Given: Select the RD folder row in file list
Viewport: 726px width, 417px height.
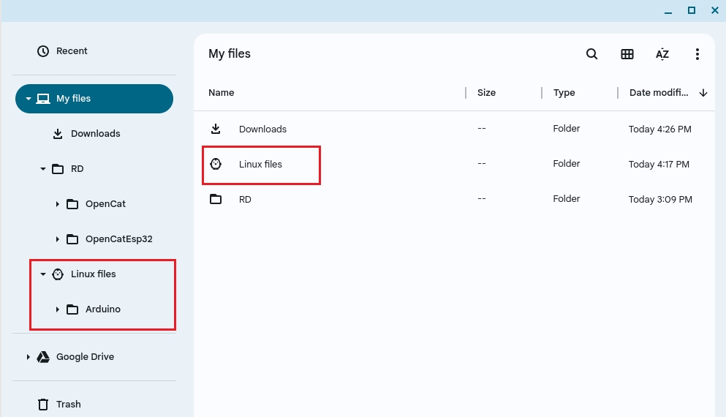Looking at the screenshot, I should click(x=245, y=199).
